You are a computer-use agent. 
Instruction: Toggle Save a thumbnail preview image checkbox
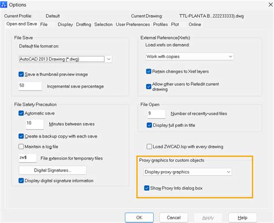point(21,74)
